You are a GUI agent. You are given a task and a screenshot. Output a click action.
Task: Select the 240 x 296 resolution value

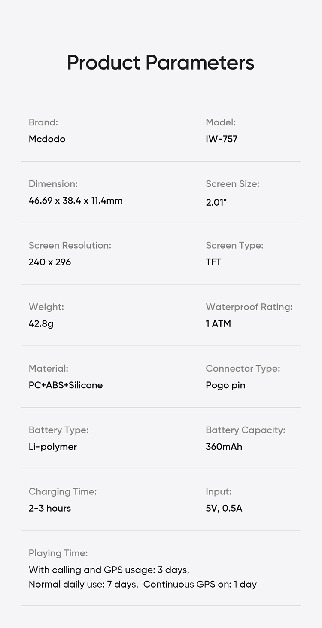(50, 262)
